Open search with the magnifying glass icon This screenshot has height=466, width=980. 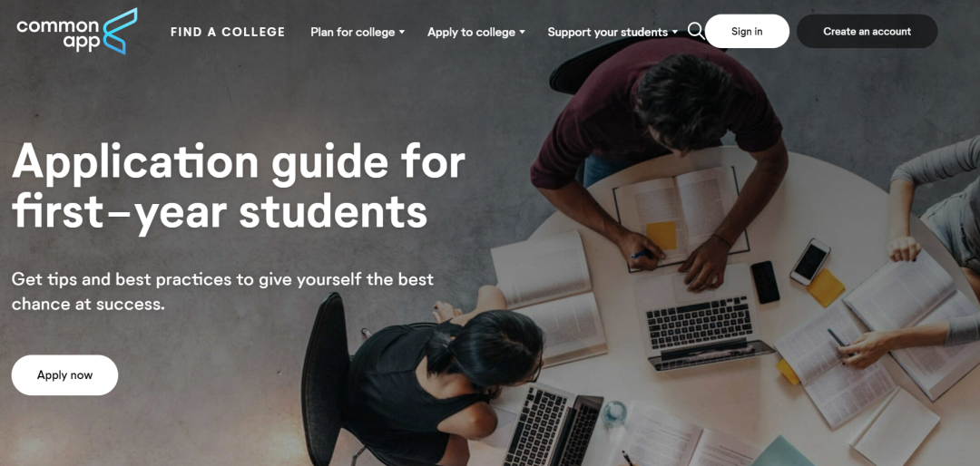[x=696, y=31]
